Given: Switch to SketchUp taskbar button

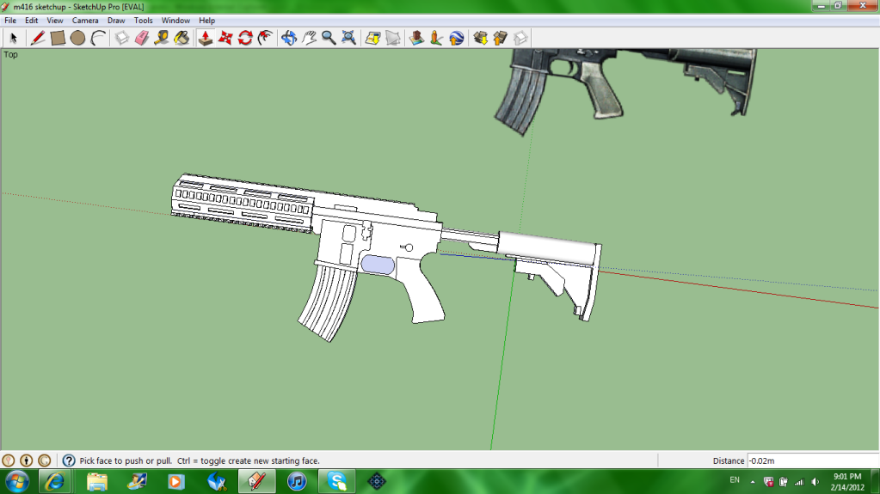Looking at the screenshot, I should coord(257,482).
